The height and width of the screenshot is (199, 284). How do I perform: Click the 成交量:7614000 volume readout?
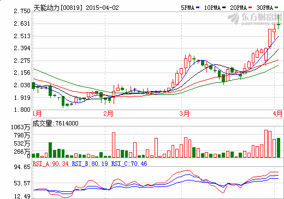56,123
